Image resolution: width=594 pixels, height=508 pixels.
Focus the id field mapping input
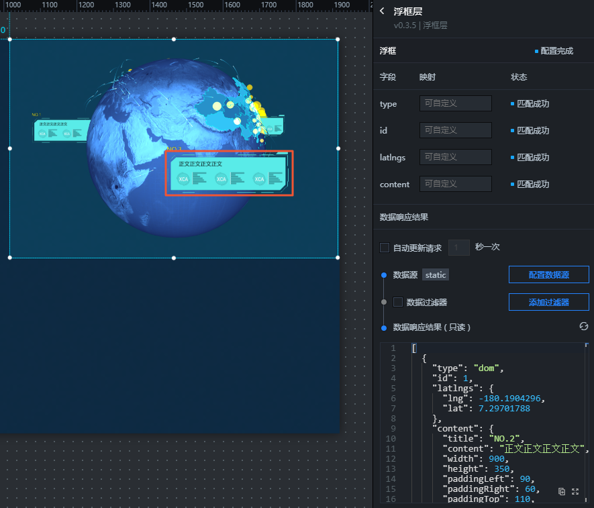(x=455, y=130)
